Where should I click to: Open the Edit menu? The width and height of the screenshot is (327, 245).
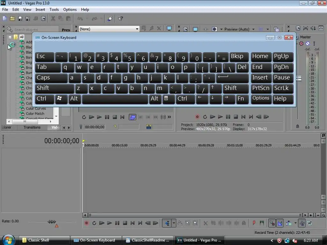pyautogui.click(x=15, y=10)
